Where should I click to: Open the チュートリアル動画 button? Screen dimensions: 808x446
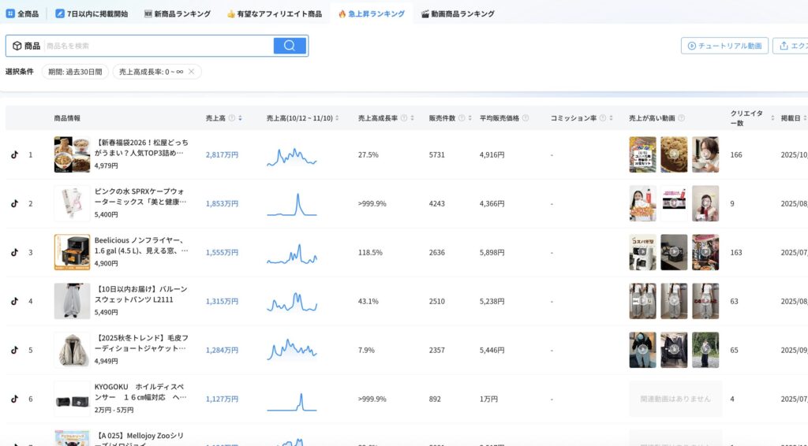[x=724, y=46]
